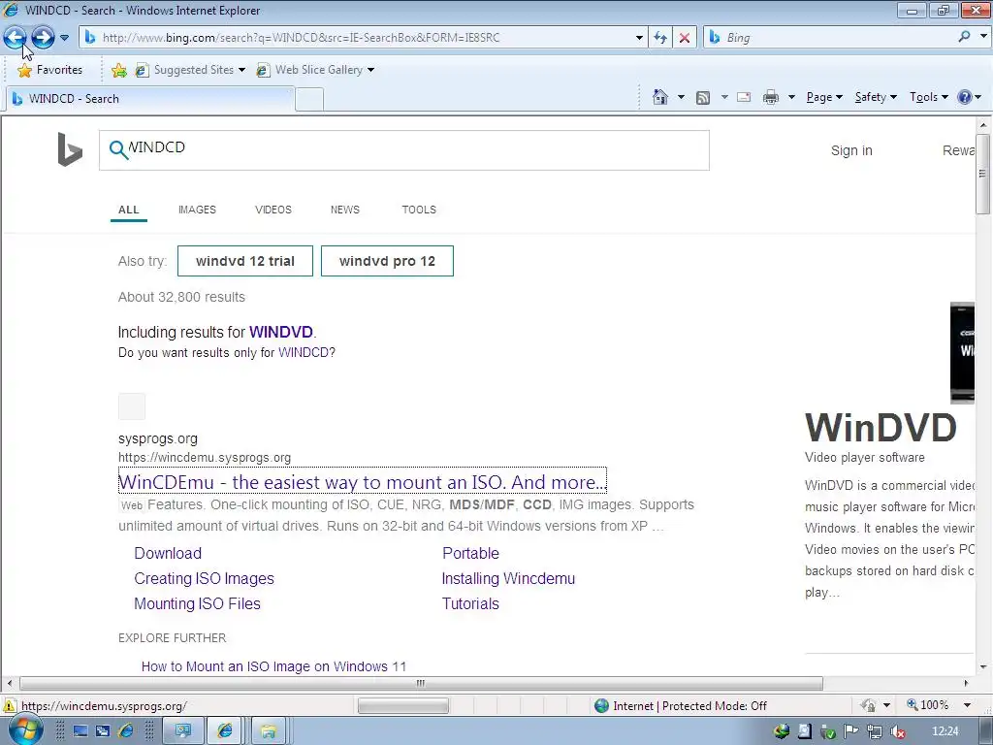
Task: Open the Page menu
Action: (824, 97)
